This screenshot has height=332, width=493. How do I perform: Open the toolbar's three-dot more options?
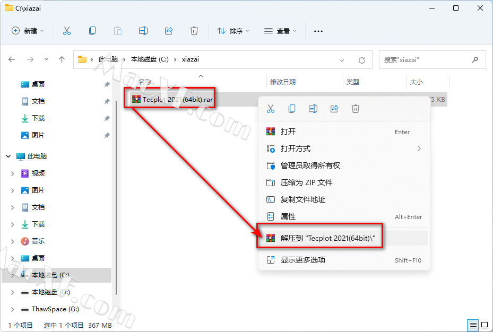click(x=318, y=31)
